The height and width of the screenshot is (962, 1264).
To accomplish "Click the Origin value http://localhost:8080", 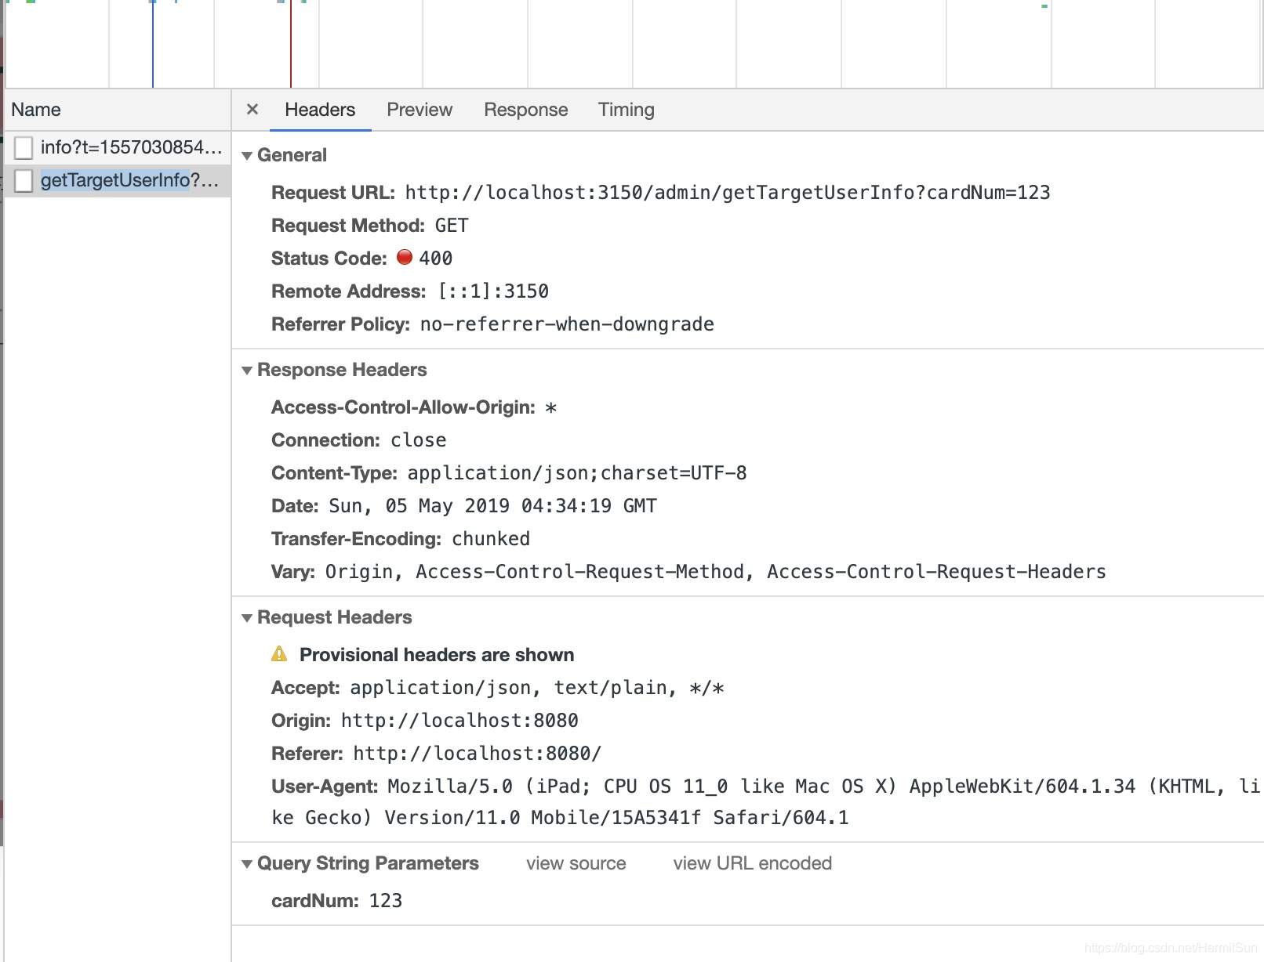I will tap(459, 721).
